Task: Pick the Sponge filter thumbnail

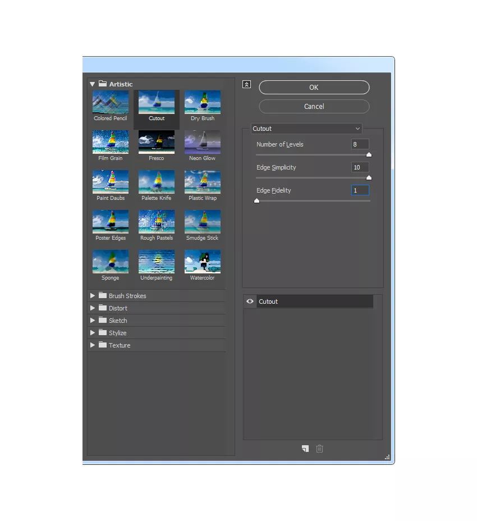Action: coord(111,262)
